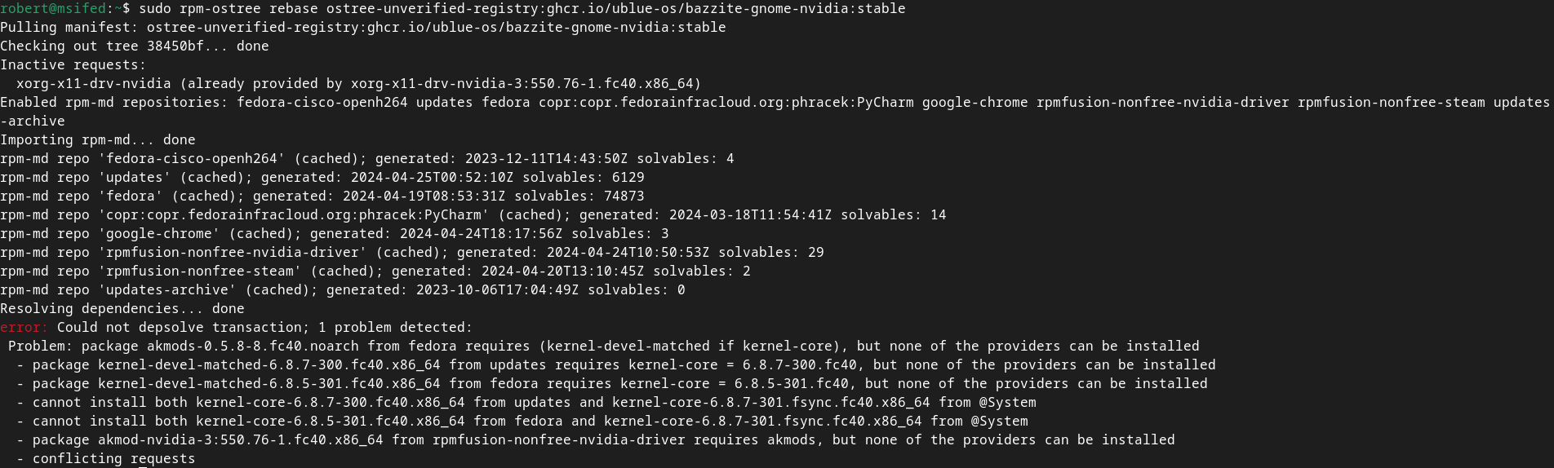1554x468 pixels.
Task: Click the "Inactive requests:" heading line
Action: click(x=73, y=65)
